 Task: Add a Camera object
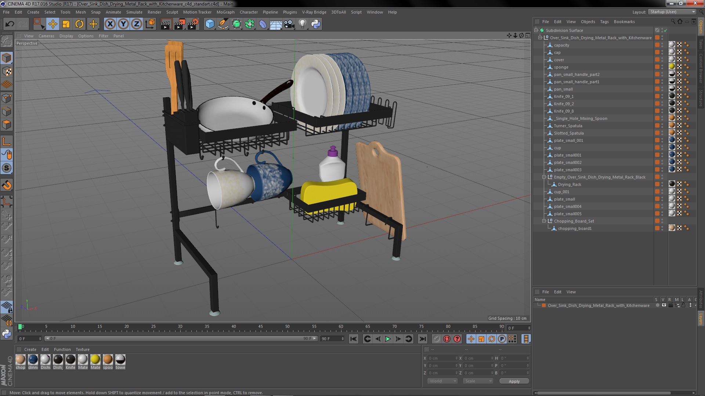[289, 24]
